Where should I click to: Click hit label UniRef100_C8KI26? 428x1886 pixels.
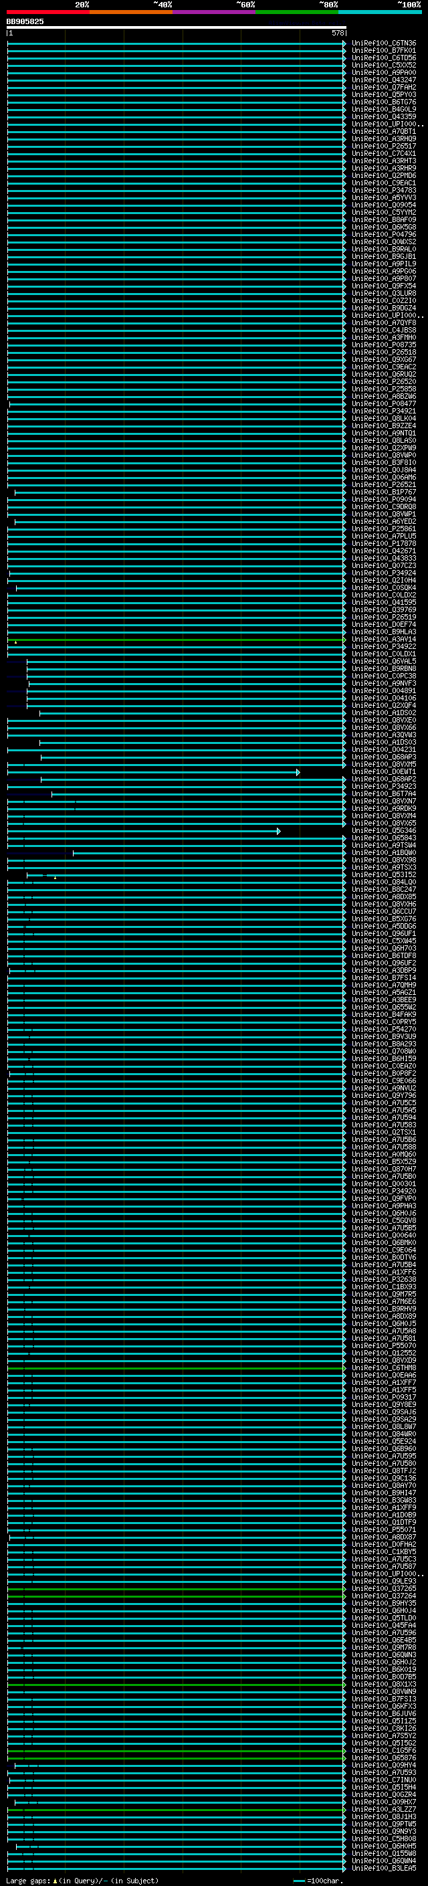click(x=384, y=1729)
